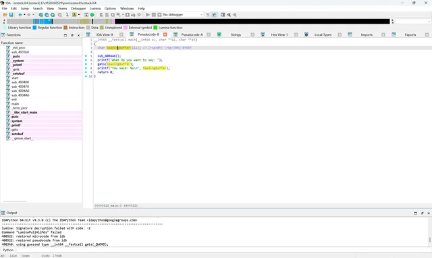Open the 'No debugger' selection dropdown

[x=183, y=15]
